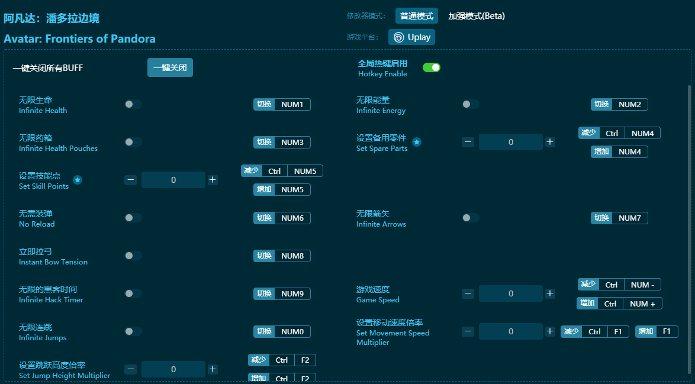
Task: Click the Set Jump Height Multiplier value field
Action: click(173, 369)
